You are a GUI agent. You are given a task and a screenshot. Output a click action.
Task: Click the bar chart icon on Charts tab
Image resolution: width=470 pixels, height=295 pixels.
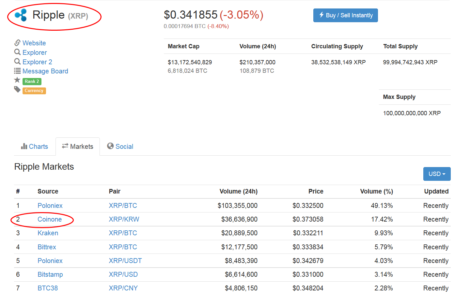coord(24,146)
